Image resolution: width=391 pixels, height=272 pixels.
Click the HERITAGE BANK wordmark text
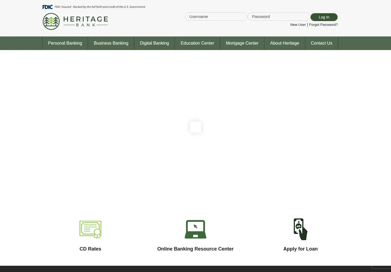tap(86, 21)
